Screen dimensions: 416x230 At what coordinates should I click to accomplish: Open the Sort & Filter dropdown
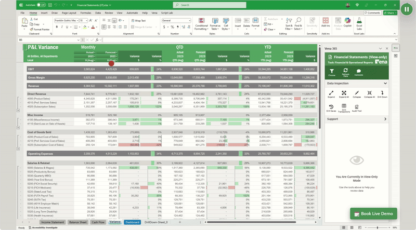click(289, 24)
